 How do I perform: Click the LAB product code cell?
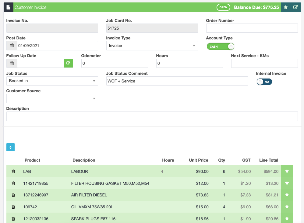(x=27, y=171)
